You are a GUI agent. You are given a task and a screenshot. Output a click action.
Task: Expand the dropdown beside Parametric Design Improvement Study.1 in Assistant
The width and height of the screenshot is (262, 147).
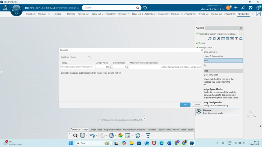(x=241, y=32)
